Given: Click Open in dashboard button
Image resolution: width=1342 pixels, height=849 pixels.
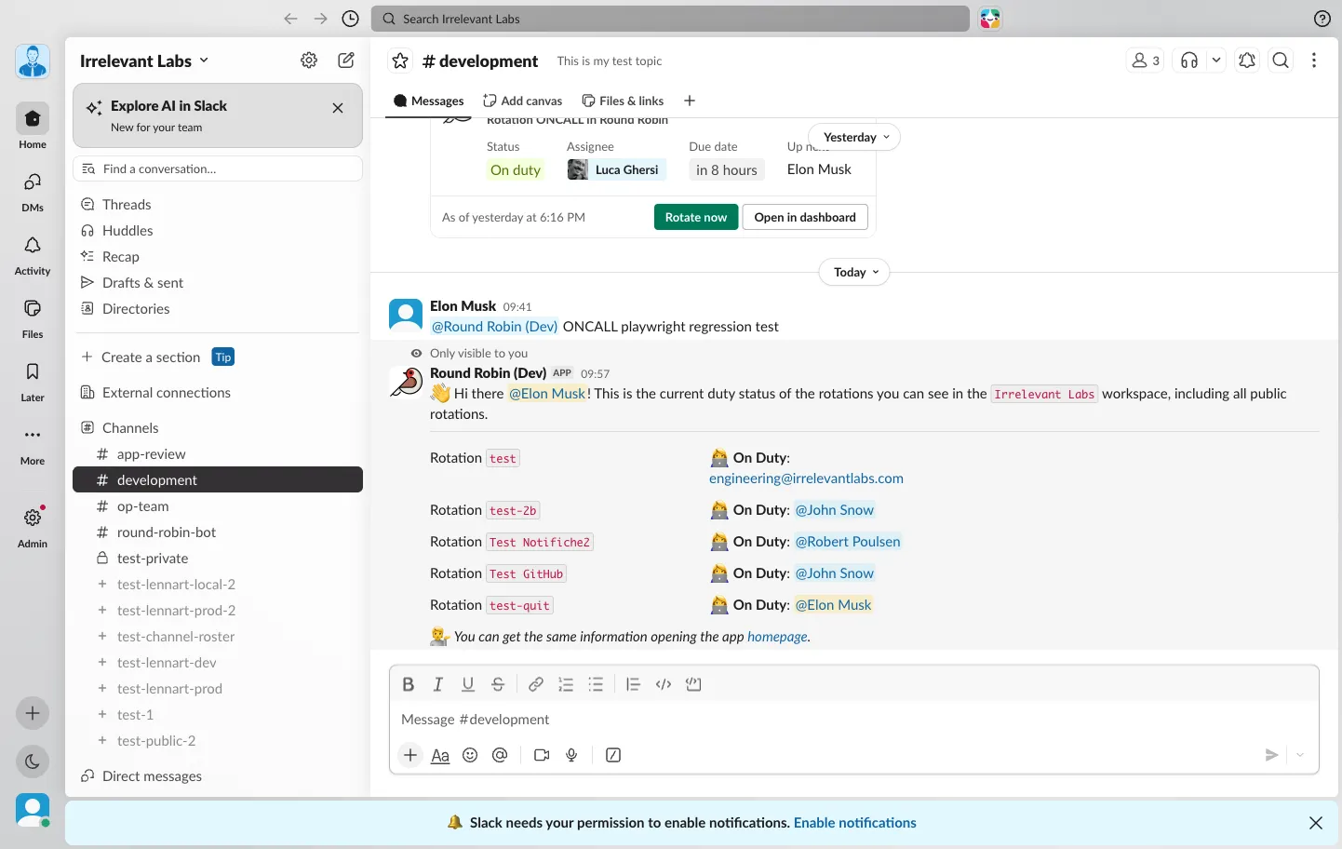Looking at the screenshot, I should tap(805, 217).
